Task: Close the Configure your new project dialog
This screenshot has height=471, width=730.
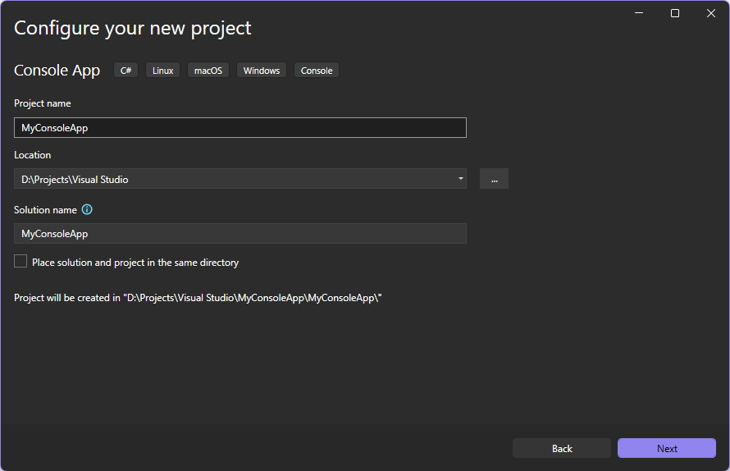Action: (711, 13)
